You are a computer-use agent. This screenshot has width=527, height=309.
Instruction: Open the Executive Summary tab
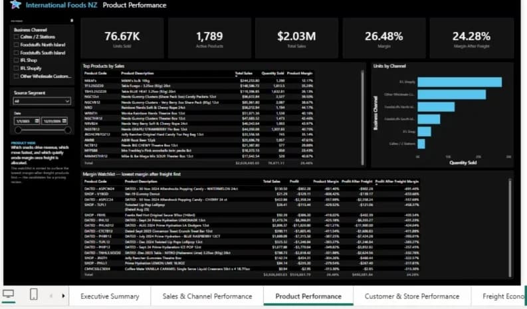click(x=110, y=296)
